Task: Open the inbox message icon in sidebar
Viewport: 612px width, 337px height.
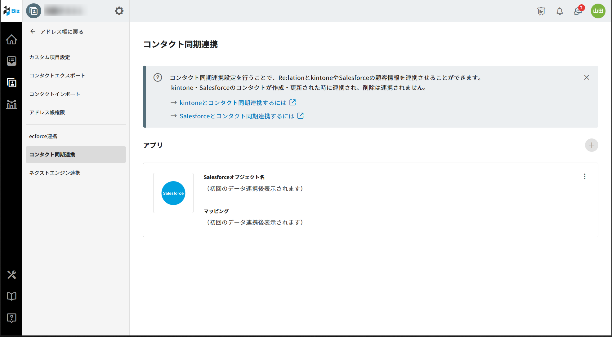Action: pos(11,61)
